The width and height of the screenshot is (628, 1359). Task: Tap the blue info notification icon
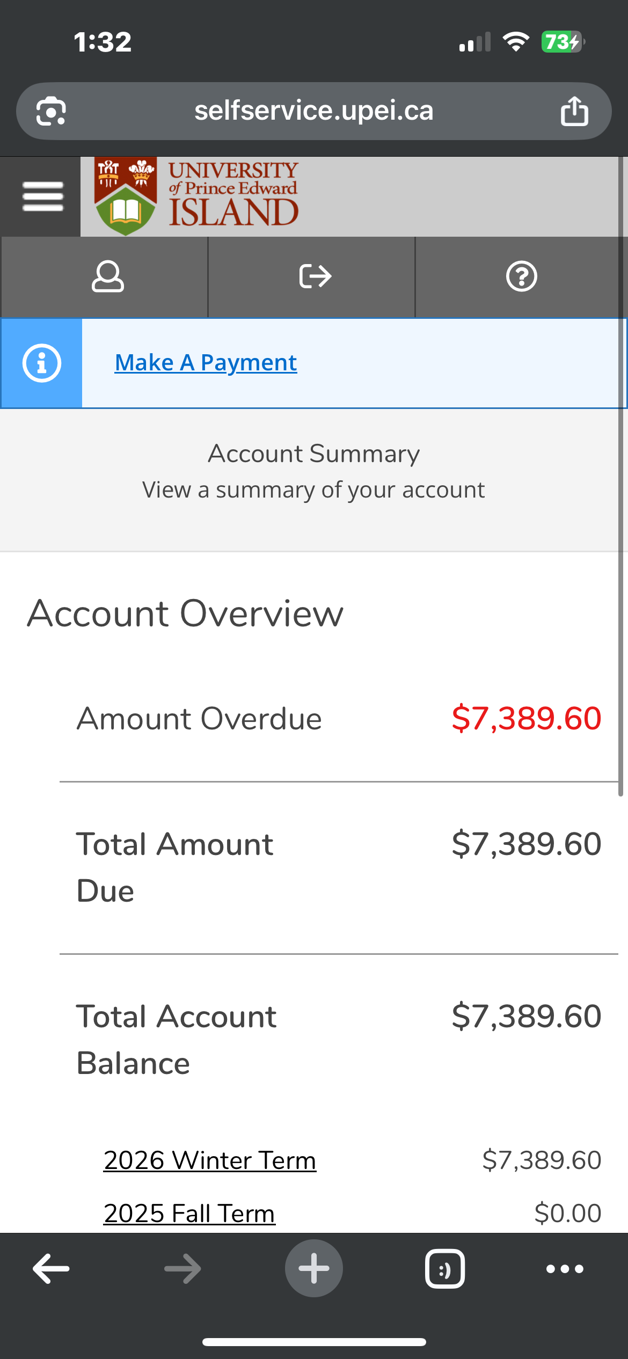[41, 363]
